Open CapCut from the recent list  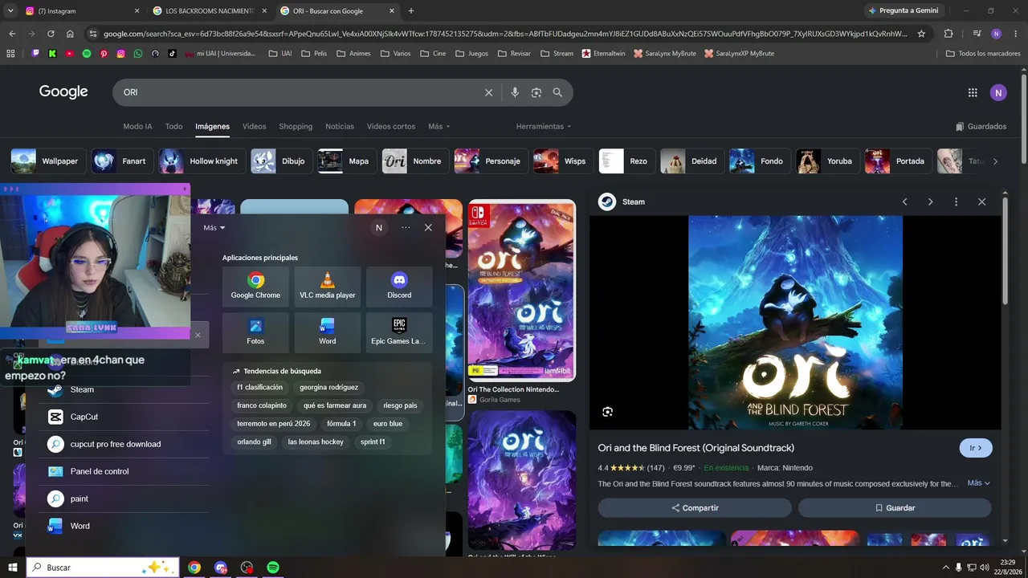click(x=124, y=417)
